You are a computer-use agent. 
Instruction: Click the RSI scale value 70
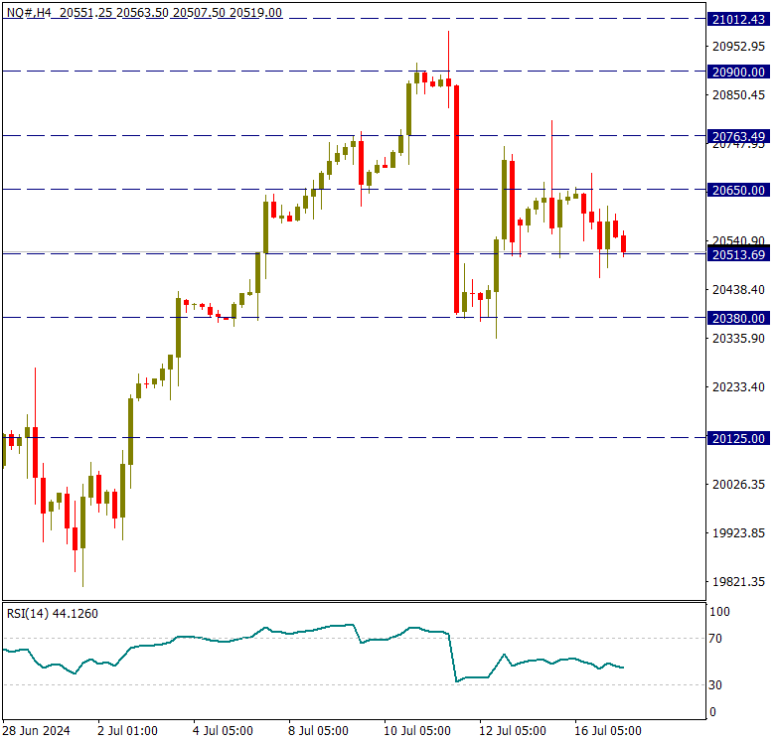715,639
